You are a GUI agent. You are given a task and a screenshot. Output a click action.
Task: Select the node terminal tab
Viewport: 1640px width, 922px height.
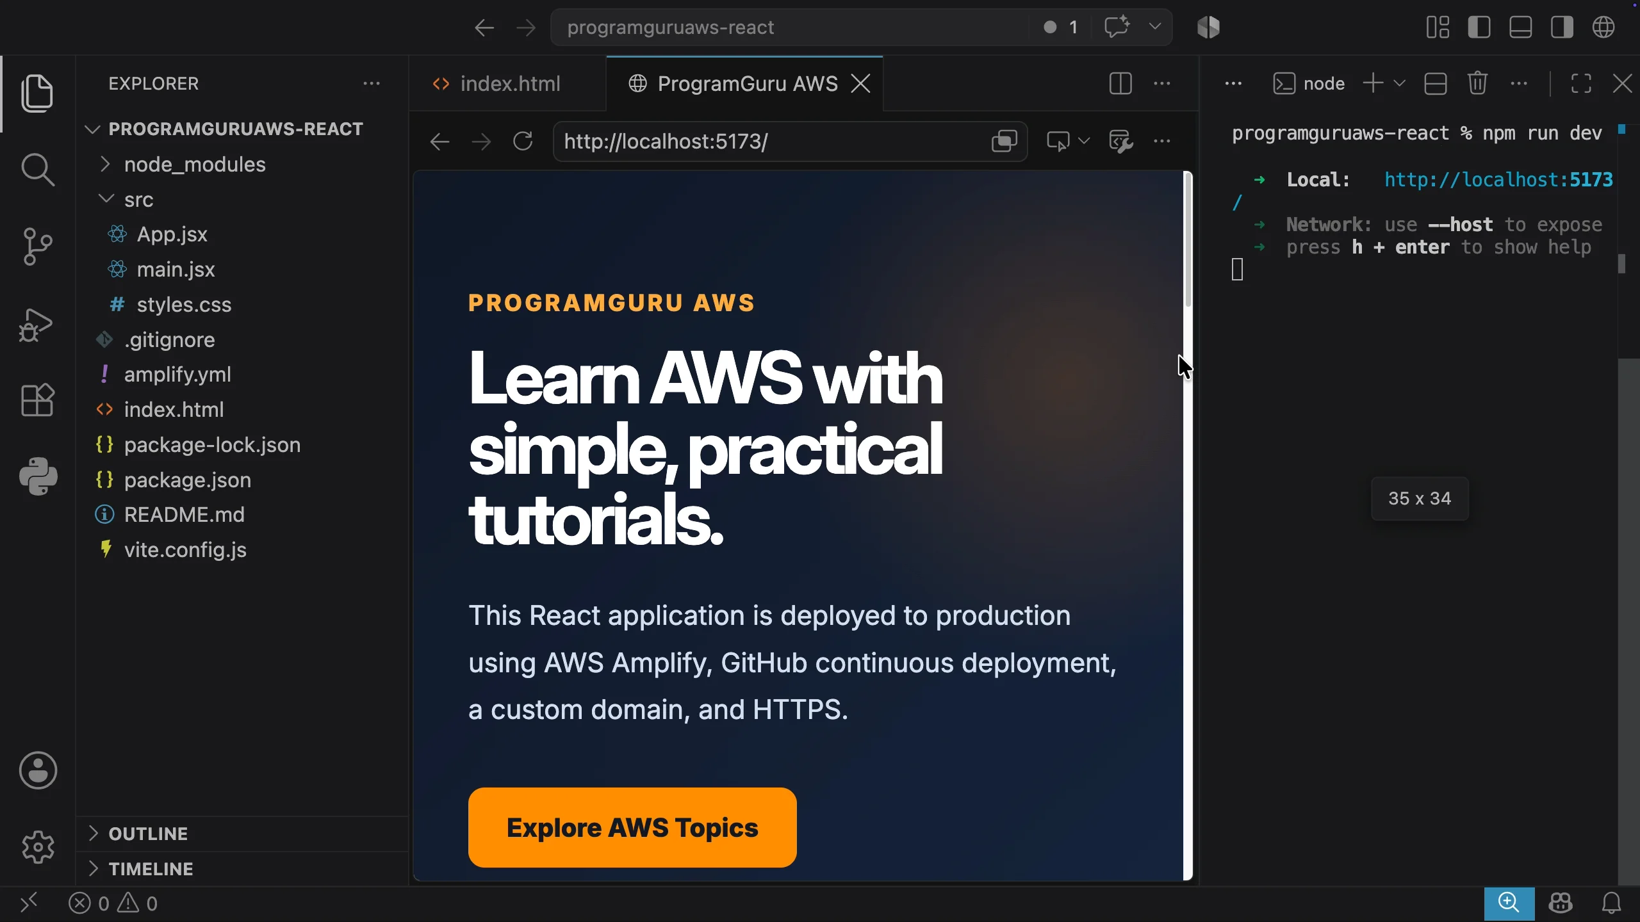pyautogui.click(x=1309, y=84)
